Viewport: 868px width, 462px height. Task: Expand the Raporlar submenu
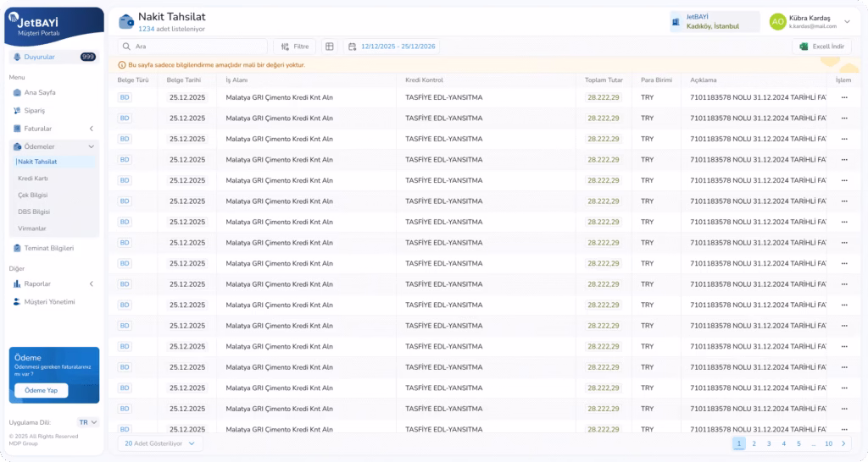[91, 283]
